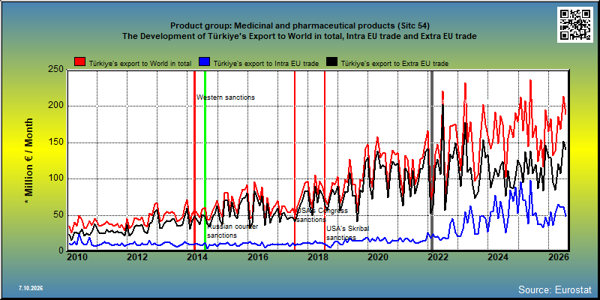Screen dimensions: 600x300
Task: Click the "Russian counter sanctions" annotation
Action: [232, 231]
